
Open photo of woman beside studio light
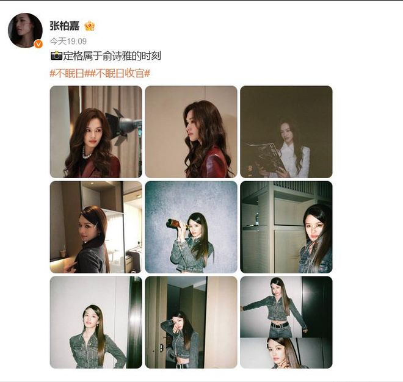pyautogui.click(x=96, y=132)
